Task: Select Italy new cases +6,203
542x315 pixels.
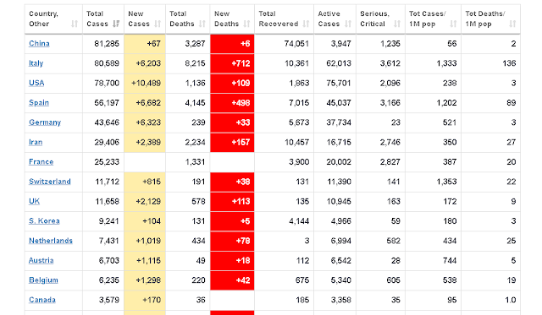Action: [149, 63]
